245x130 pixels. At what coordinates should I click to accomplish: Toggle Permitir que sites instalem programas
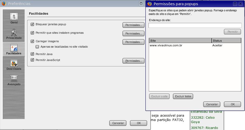click(32, 33)
